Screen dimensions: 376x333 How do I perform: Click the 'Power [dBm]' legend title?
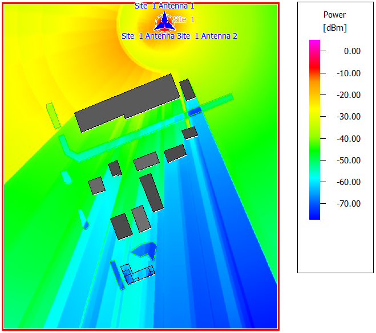pos(334,21)
